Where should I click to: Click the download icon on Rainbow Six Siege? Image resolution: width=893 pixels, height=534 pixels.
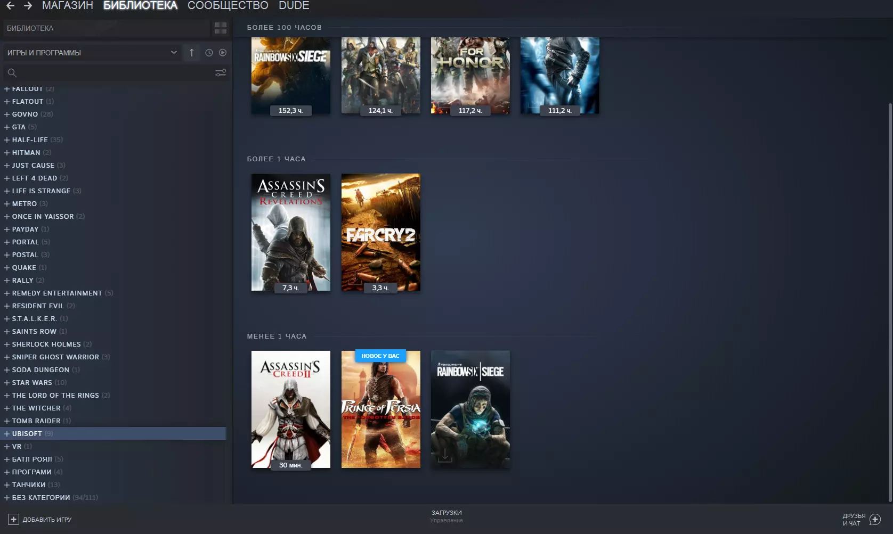[x=444, y=456]
